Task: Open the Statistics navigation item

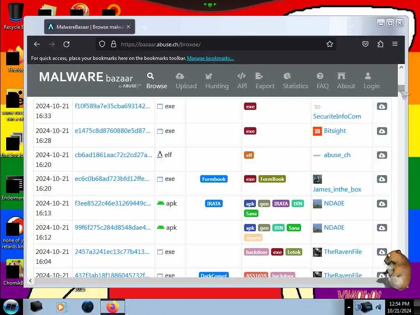Action: (x=295, y=81)
